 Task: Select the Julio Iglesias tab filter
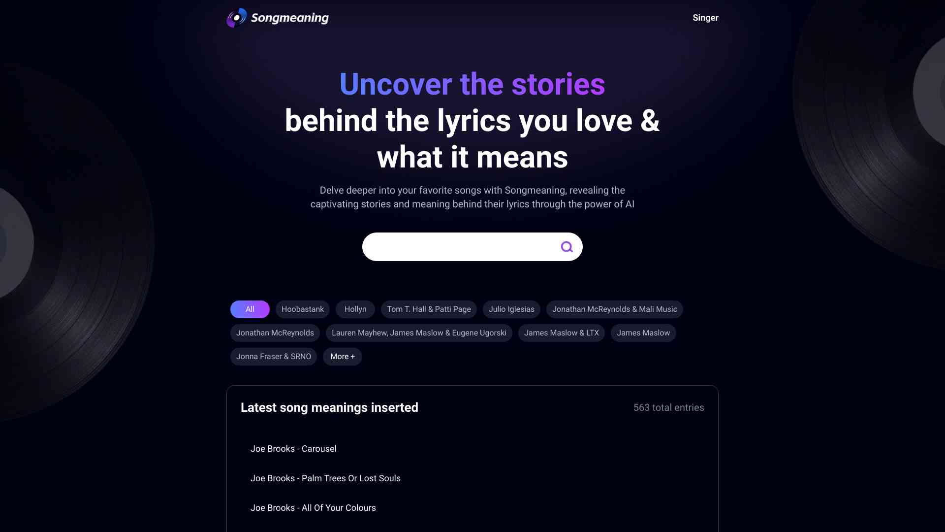[511, 309]
